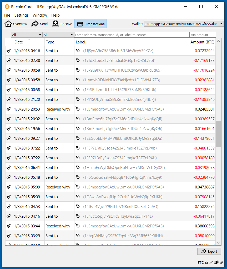Click sent icon in 1/3/2015 20:02 row
This screenshot has height=269, width=227.
click(78, 119)
